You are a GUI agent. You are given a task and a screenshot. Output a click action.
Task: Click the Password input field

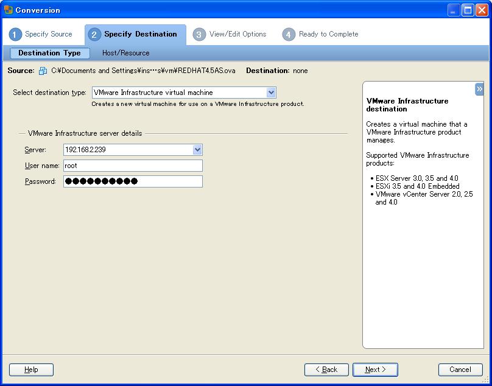click(x=133, y=181)
